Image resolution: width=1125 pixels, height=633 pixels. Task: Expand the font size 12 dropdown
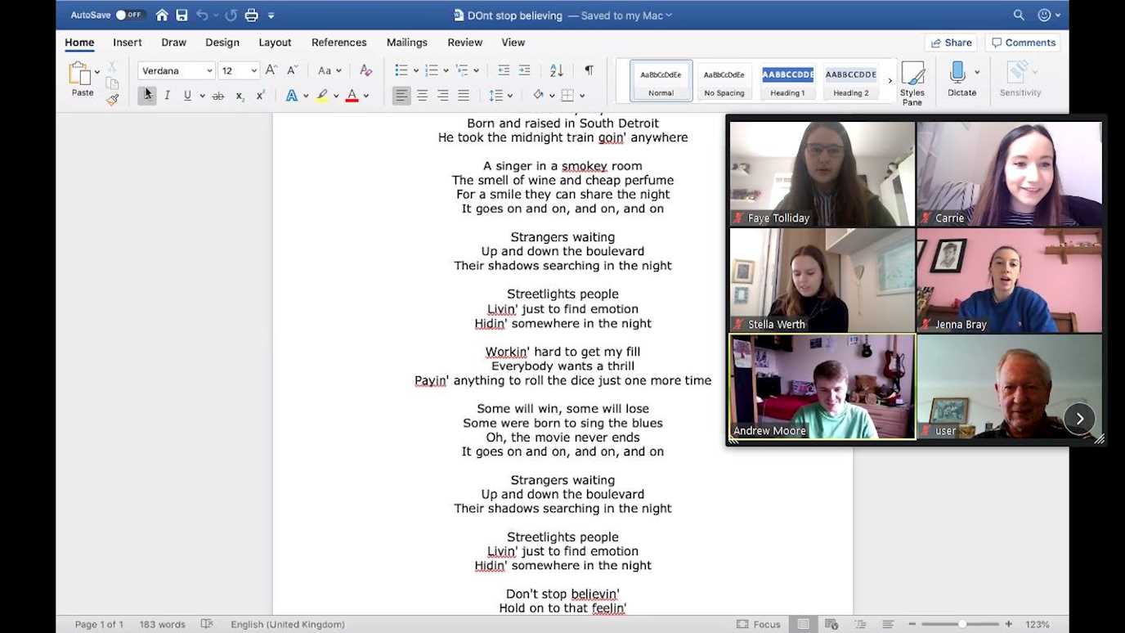253,71
